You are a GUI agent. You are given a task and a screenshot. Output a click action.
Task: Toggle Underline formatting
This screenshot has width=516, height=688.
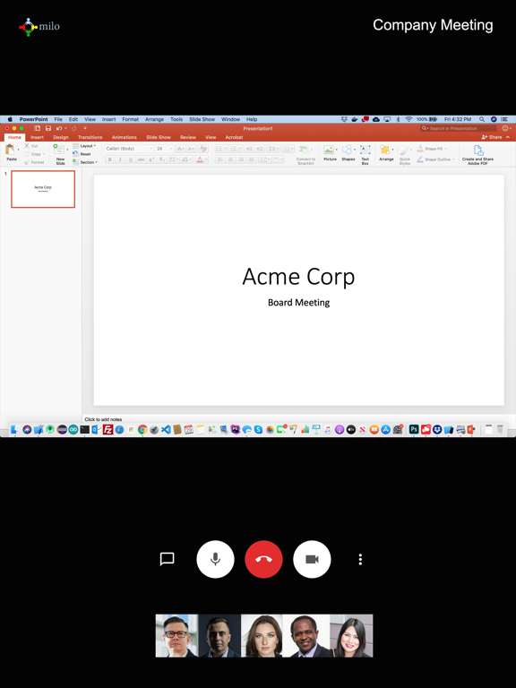[x=130, y=159]
